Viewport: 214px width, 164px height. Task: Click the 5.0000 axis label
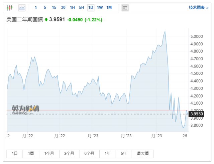click(197, 36)
